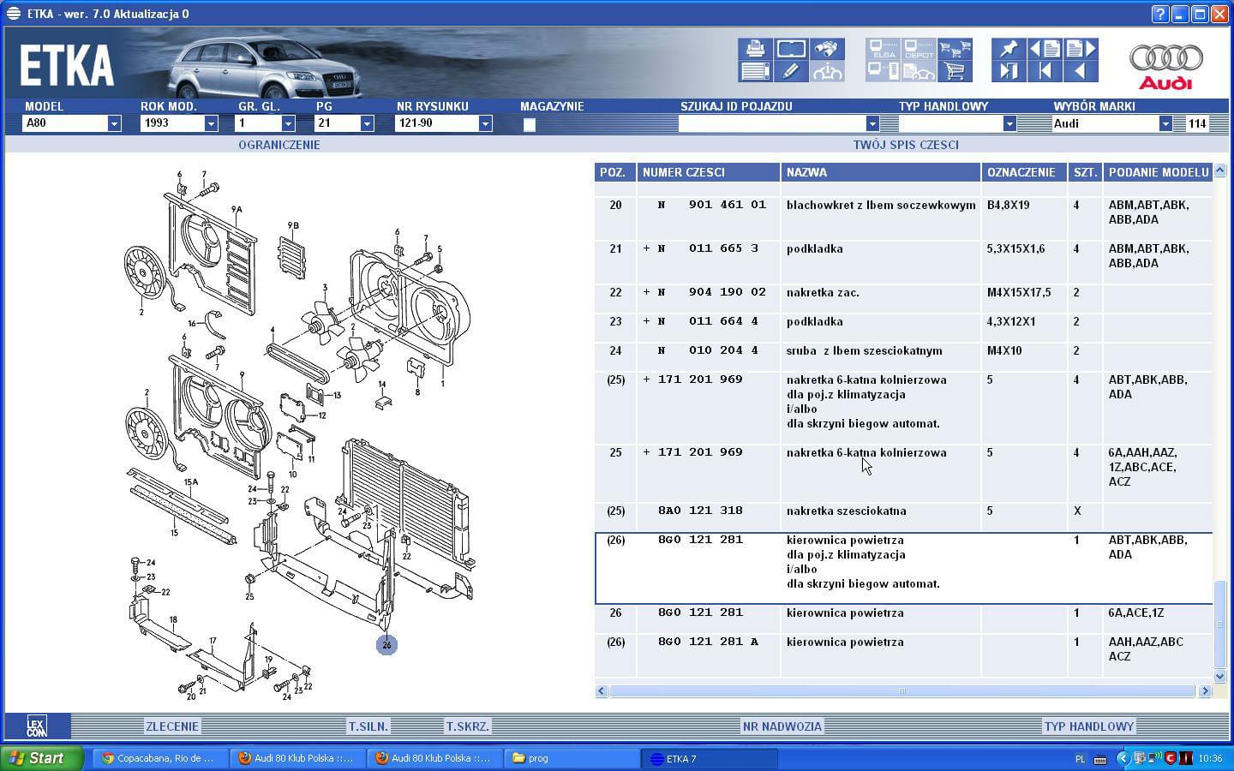Click the OGRANICZENIE tab

(279, 145)
